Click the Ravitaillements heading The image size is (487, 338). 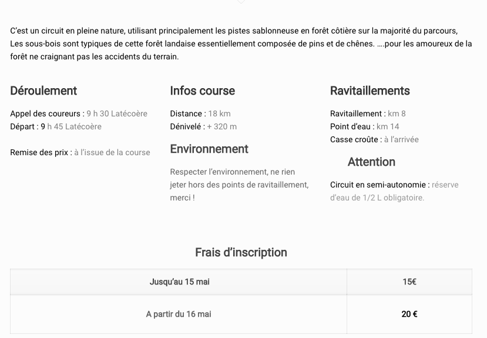click(370, 91)
